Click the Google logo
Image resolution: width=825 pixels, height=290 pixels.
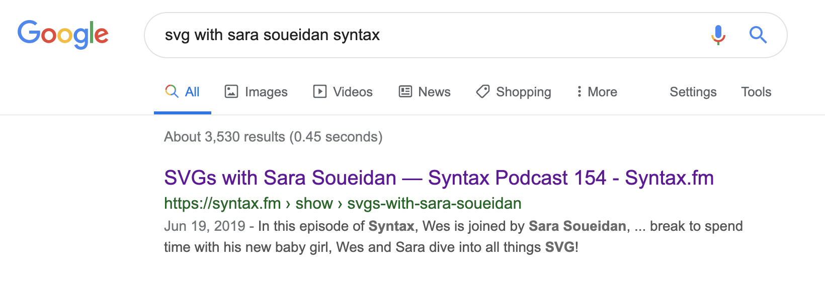coord(63,34)
